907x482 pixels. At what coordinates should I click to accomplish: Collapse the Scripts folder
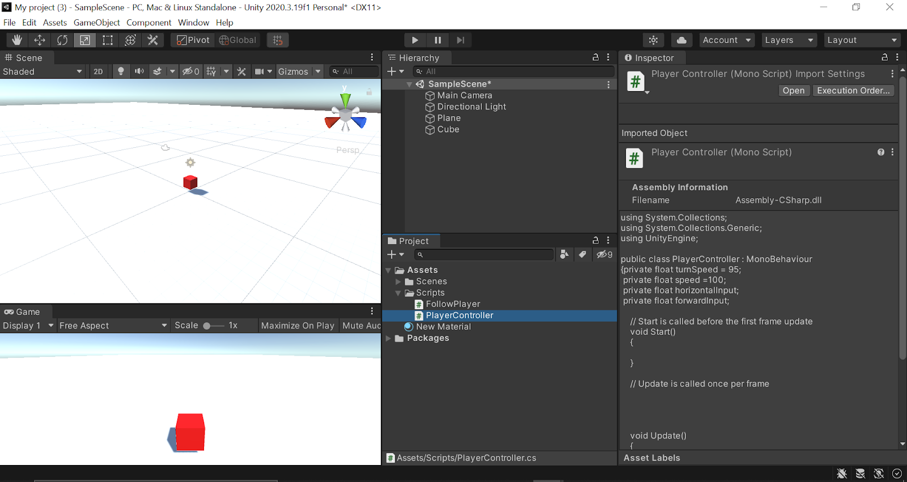[x=398, y=293]
